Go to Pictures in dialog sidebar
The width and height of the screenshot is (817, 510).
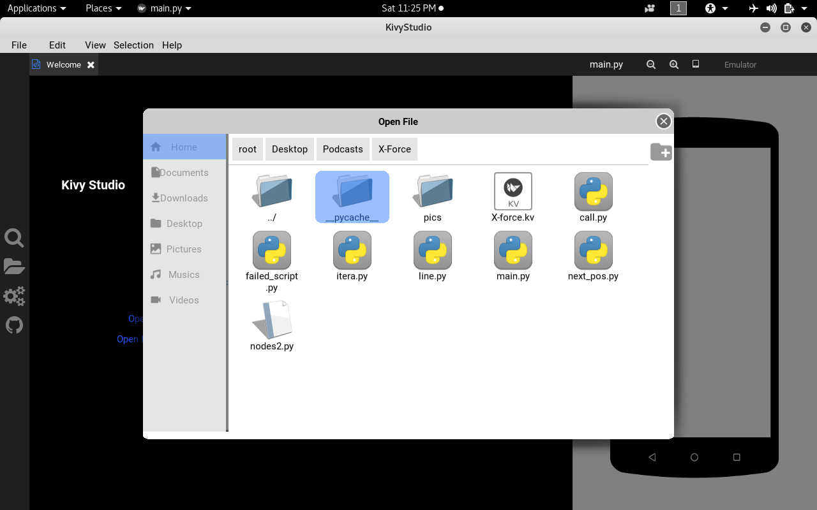click(x=184, y=249)
